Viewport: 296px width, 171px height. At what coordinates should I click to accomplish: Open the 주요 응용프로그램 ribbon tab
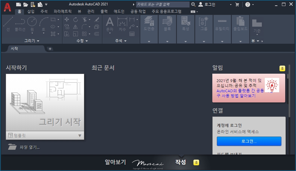tap(166, 11)
